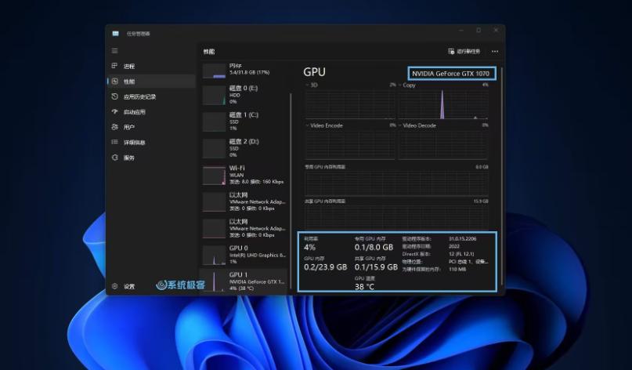Open the 服务 (Services) page icon
The height and width of the screenshot is (370, 632).
(x=115, y=158)
